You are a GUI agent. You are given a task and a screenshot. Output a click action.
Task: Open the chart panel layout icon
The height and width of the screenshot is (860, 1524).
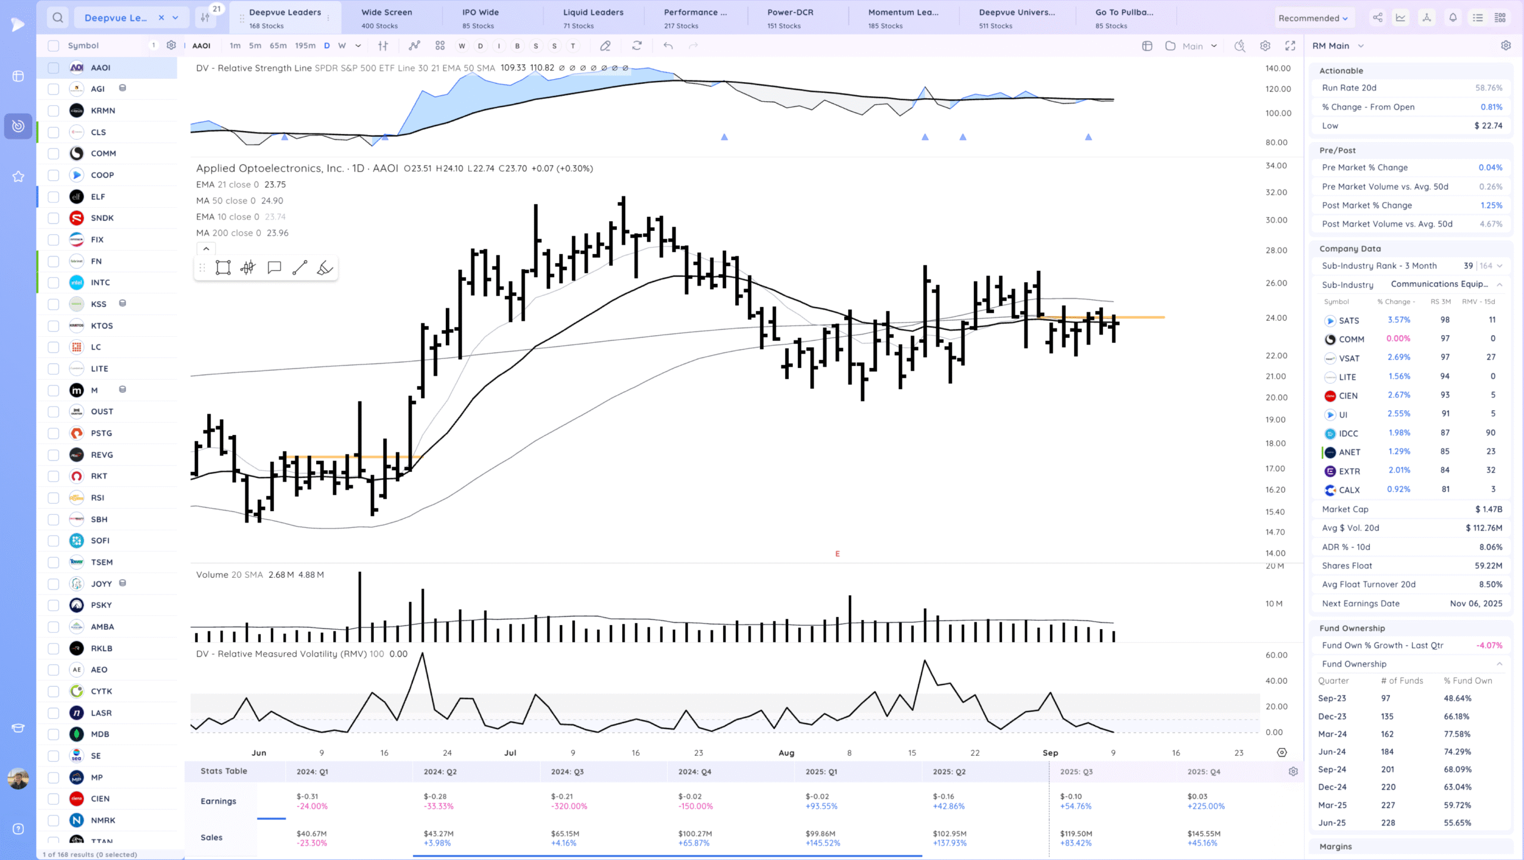point(1147,46)
